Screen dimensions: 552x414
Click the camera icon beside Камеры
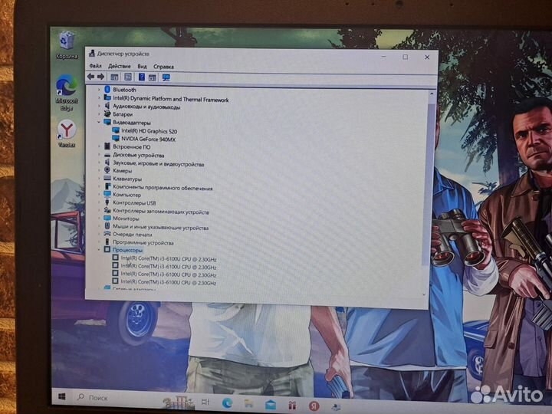click(x=107, y=170)
